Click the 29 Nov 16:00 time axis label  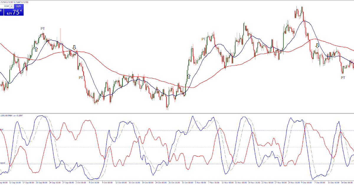click(294, 183)
